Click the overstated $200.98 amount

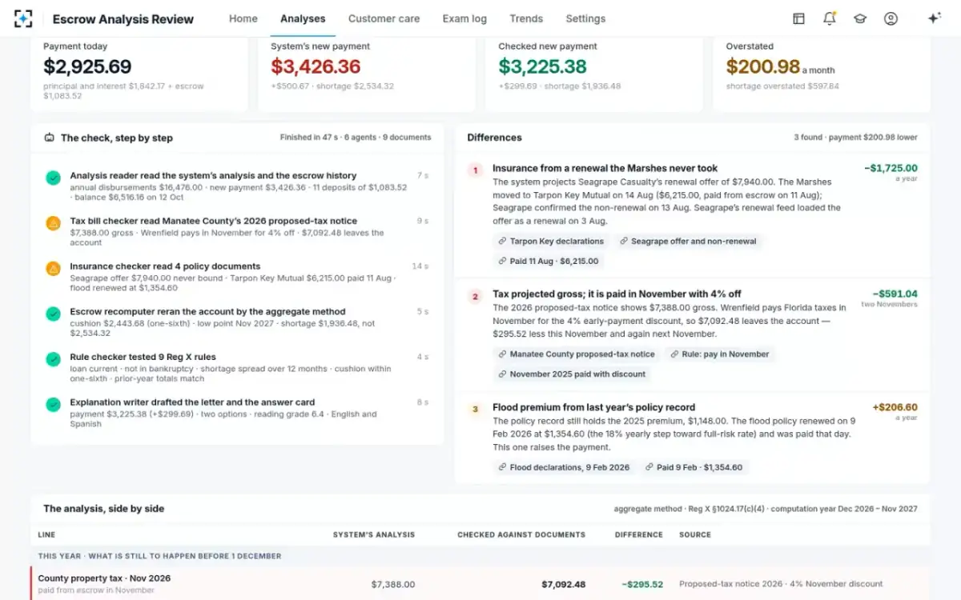pyautogui.click(x=763, y=66)
